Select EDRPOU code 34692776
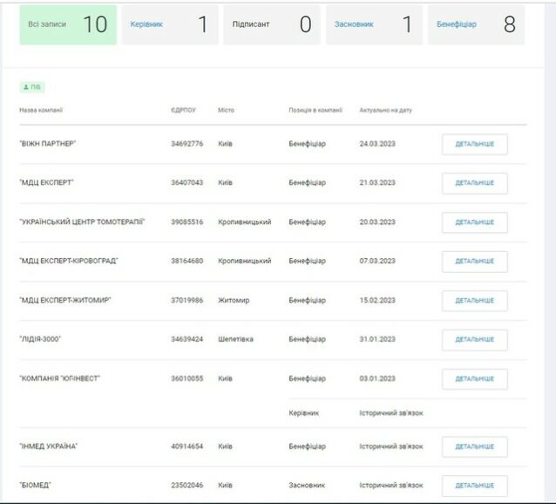This screenshot has height=504, width=556. pos(186,144)
